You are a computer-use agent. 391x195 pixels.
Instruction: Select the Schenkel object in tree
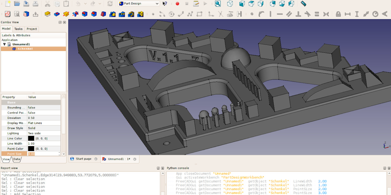pos(25,49)
